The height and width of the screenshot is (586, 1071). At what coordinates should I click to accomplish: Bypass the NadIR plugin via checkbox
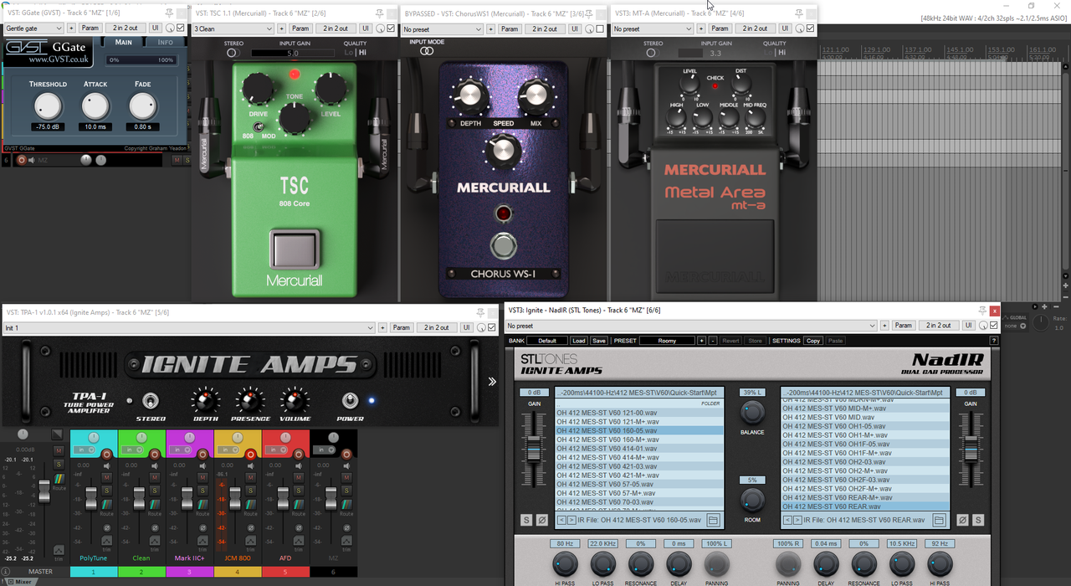993,326
